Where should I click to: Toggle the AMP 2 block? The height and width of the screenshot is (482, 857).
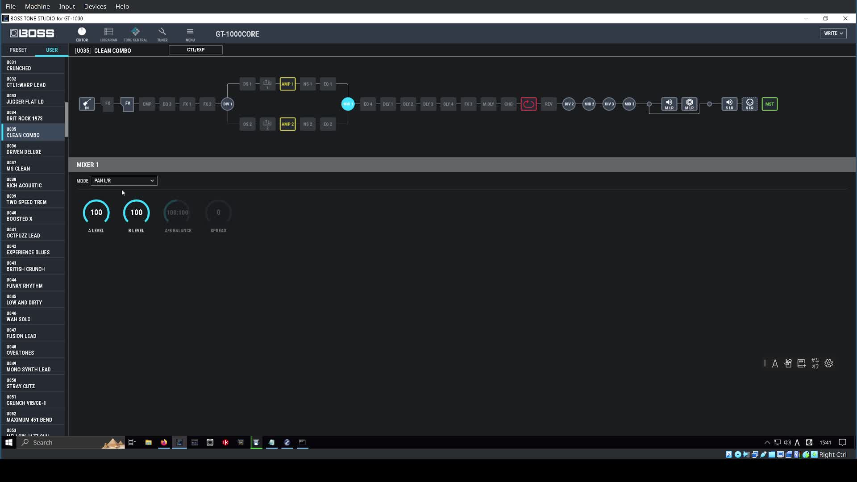(x=287, y=124)
